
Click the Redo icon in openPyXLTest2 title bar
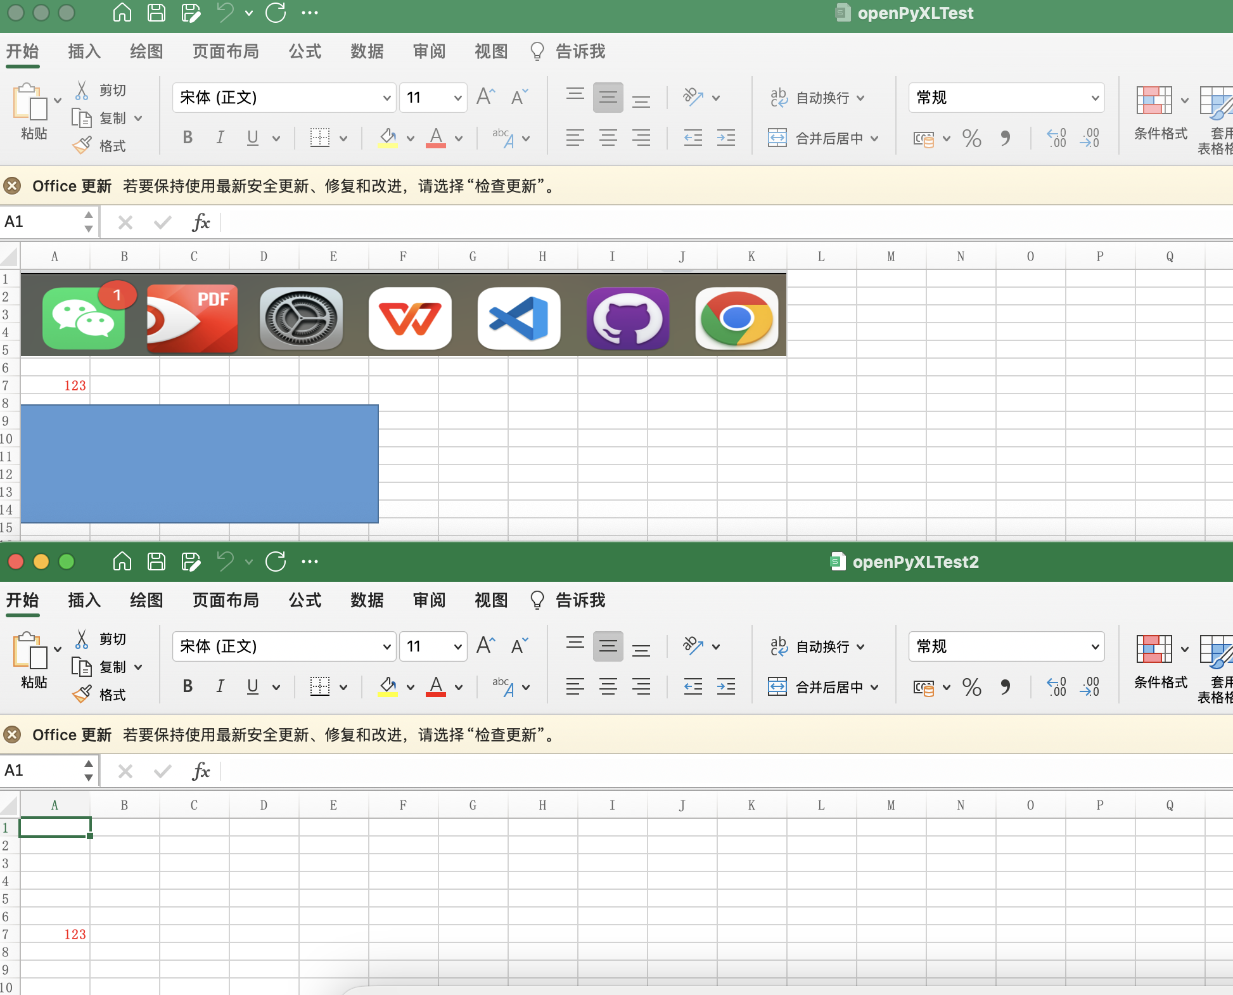pos(276,562)
